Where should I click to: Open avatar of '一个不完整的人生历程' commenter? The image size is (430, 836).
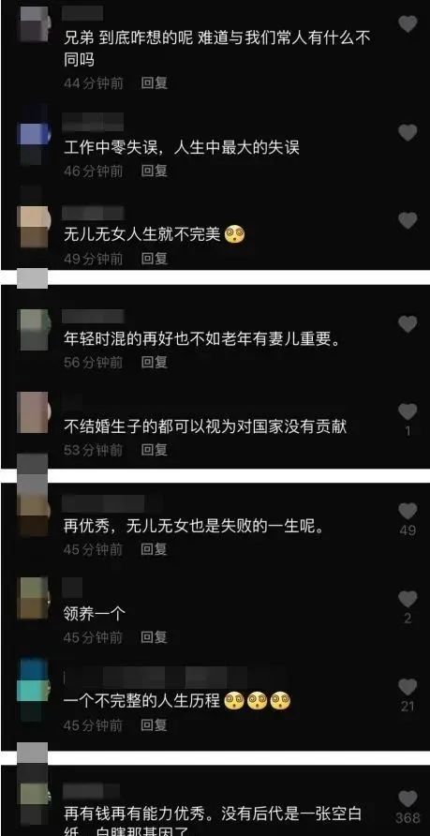coord(33,690)
